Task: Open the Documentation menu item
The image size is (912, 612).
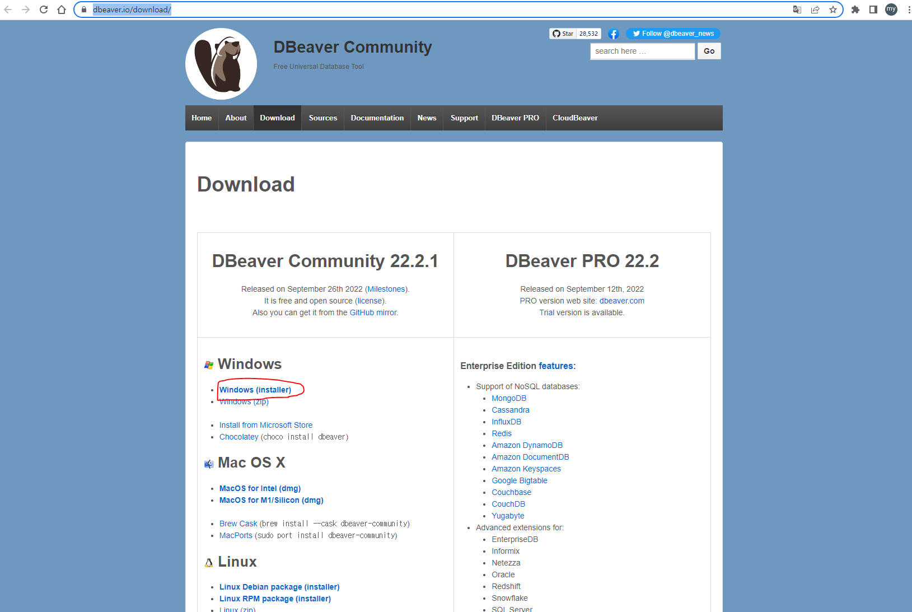Action: tap(377, 118)
